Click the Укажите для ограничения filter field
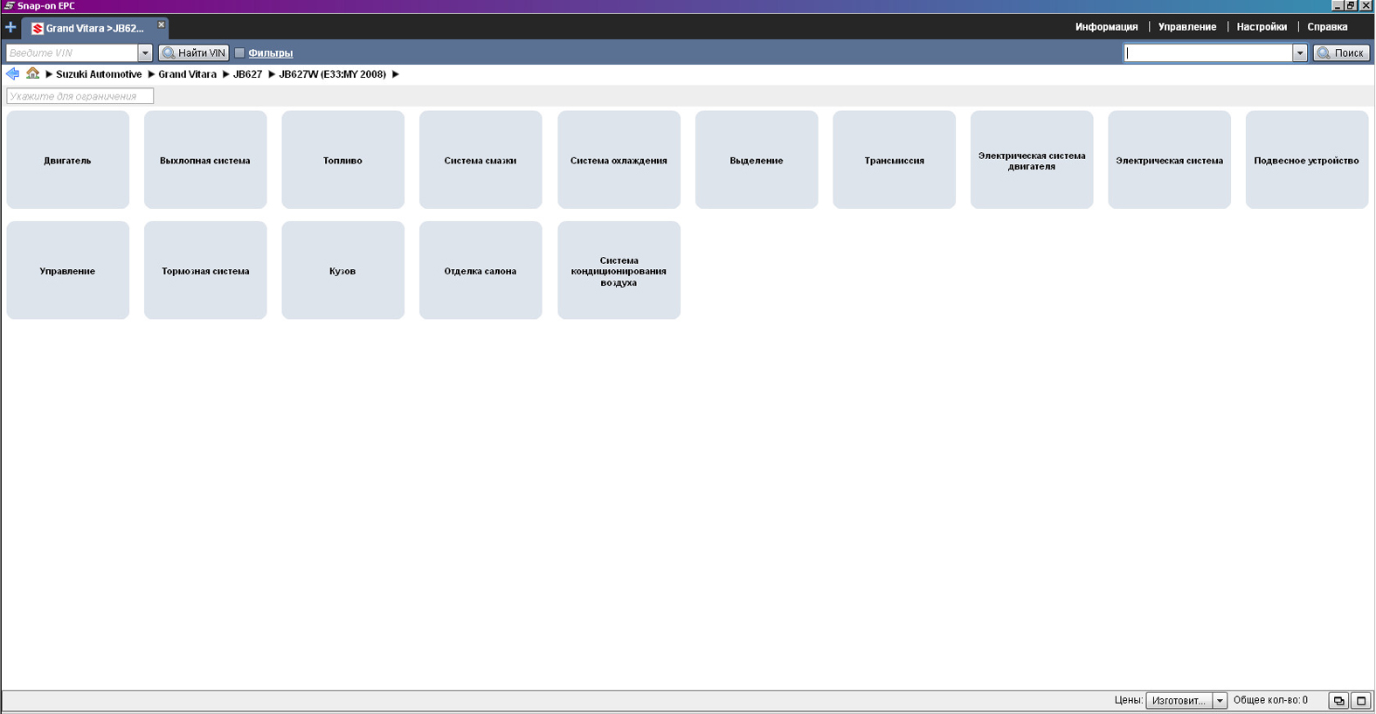1376x714 pixels. point(80,96)
